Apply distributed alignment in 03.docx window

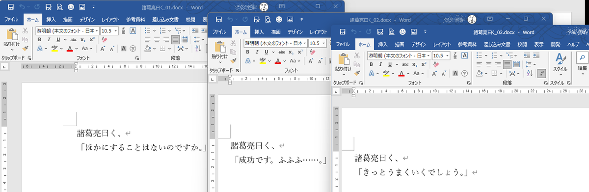tap(516, 64)
